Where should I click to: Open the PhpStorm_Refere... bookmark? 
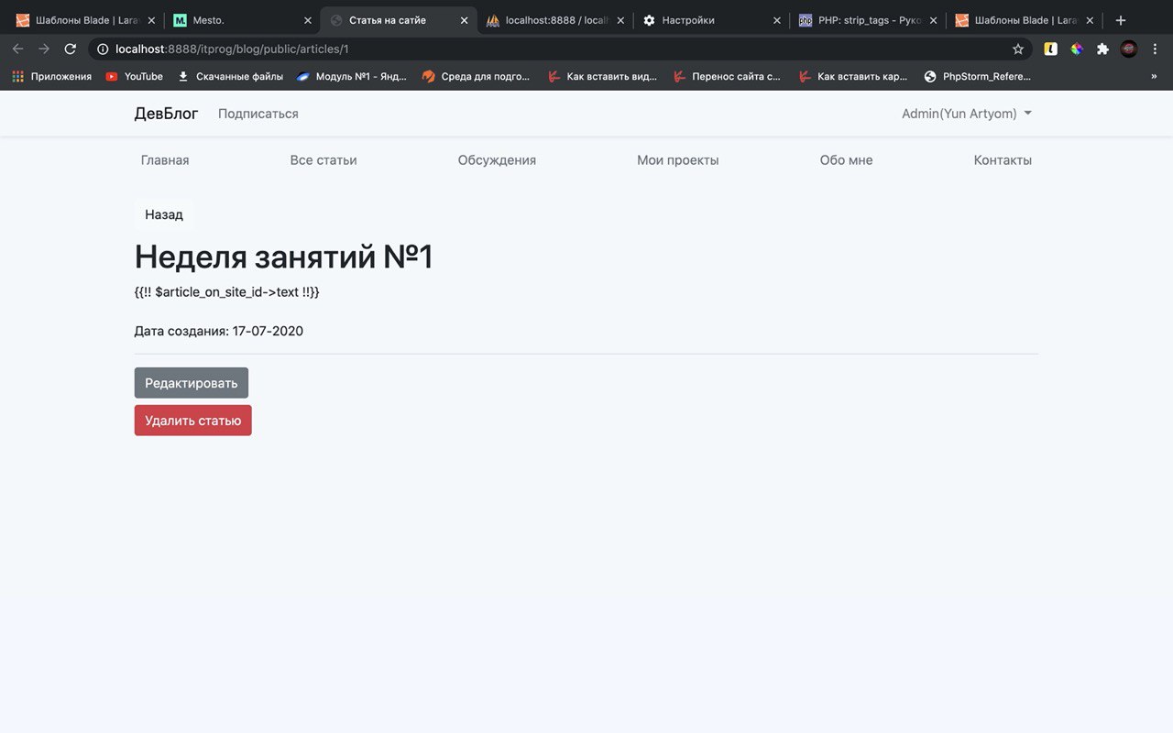tap(978, 76)
